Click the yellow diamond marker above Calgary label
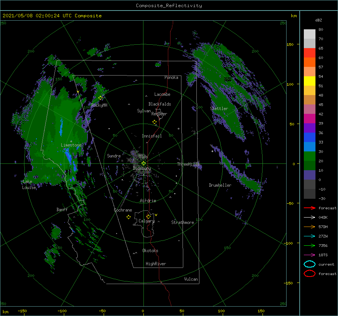This screenshot has height=316, width=338. coord(148,216)
